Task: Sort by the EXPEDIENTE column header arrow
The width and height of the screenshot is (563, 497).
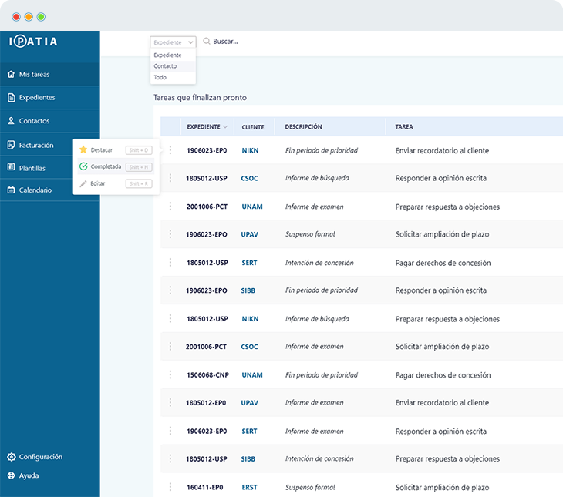Action: tap(225, 127)
